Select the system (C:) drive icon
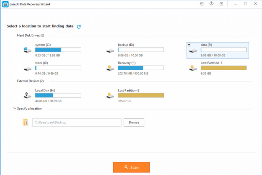Screen dimensions: 262x175 click(x=27, y=50)
